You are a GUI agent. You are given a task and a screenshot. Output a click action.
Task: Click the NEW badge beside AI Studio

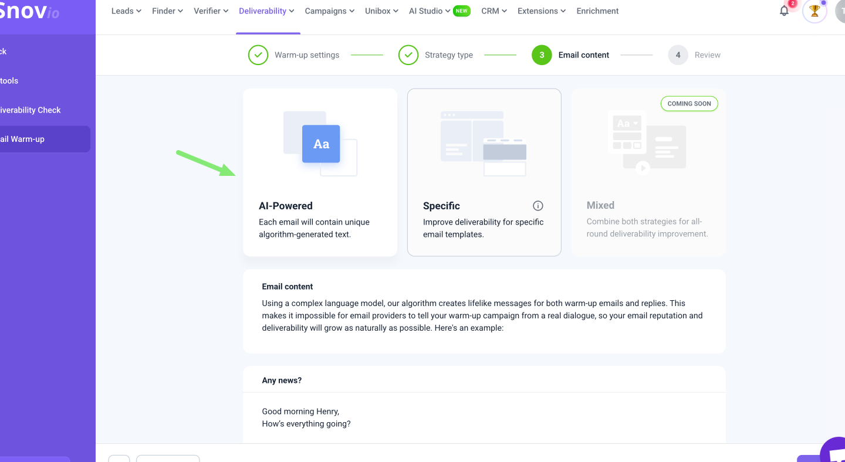tap(462, 11)
